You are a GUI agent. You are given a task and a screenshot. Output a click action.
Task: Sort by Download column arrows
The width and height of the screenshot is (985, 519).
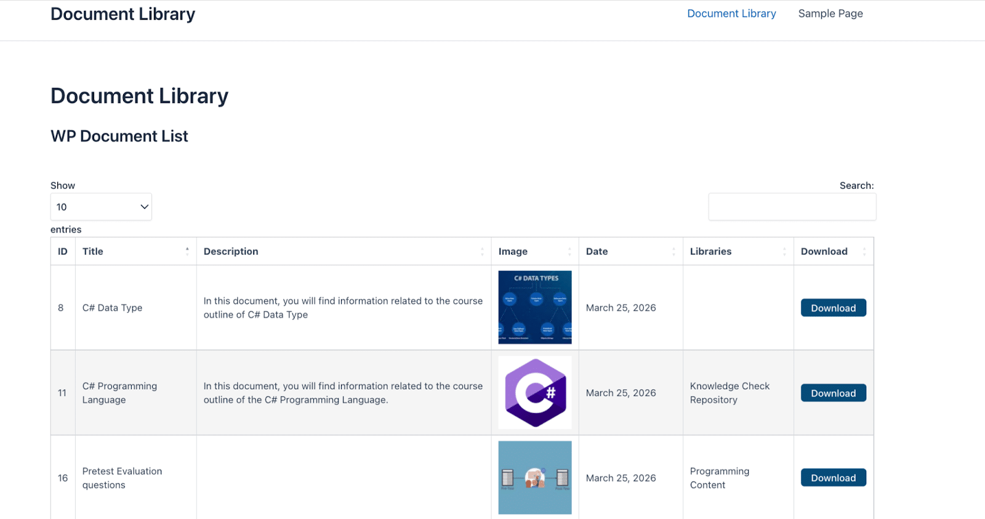[x=864, y=251]
